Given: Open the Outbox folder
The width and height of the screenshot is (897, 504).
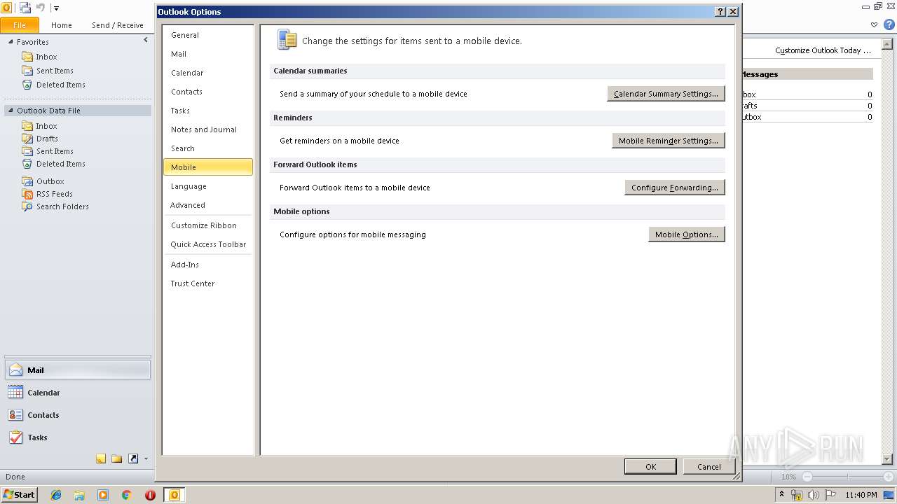Looking at the screenshot, I should tap(50, 181).
